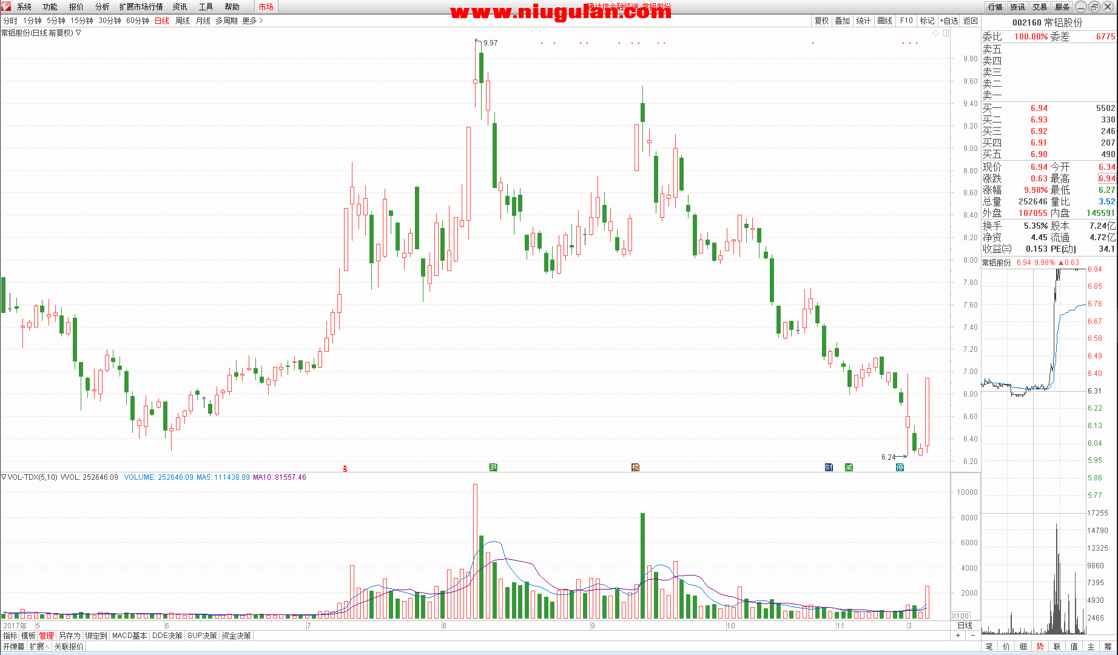
Task: Open the 指标 indicator tab
Action: click(10, 636)
